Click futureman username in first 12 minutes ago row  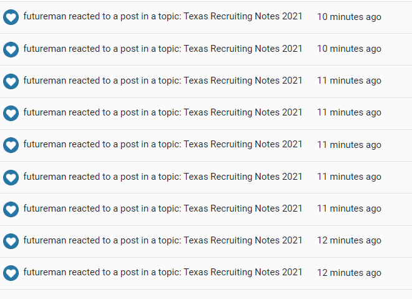click(45, 240)
